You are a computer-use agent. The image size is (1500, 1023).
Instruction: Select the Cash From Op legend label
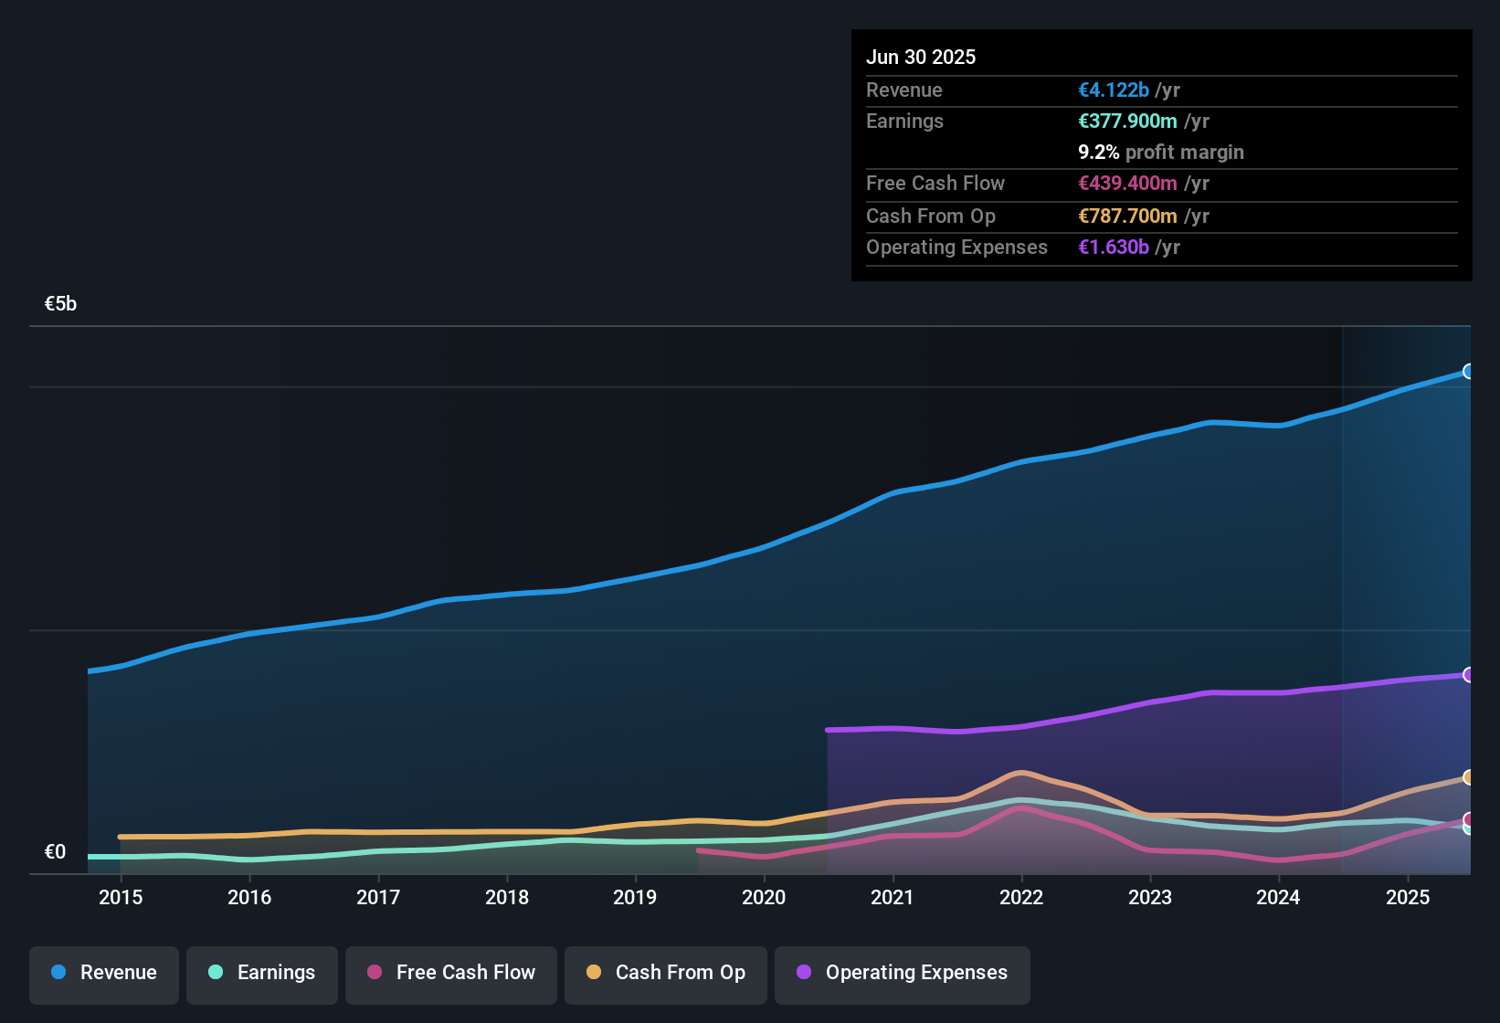(680, 973)
